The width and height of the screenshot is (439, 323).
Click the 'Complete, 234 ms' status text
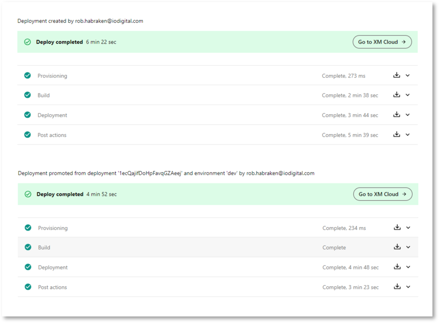[x=344, y=228]
